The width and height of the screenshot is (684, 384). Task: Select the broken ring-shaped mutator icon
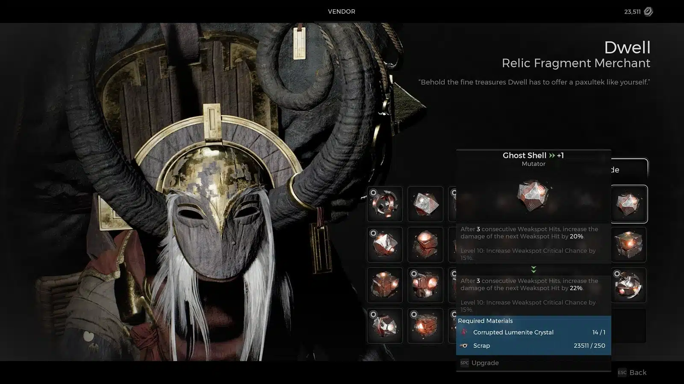pos(385,204)
